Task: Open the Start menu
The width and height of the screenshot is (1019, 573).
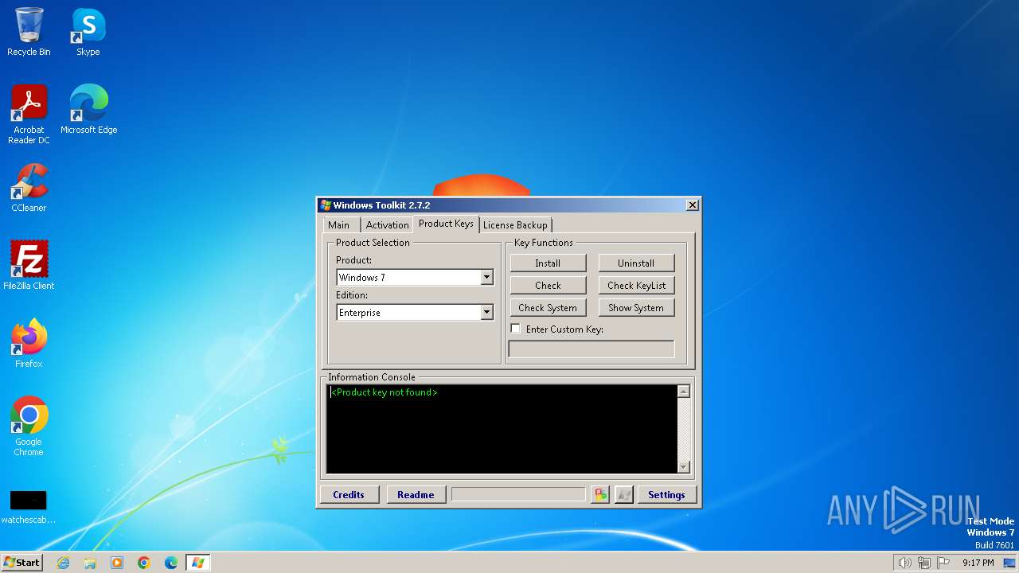Action: tap(21, 563)
